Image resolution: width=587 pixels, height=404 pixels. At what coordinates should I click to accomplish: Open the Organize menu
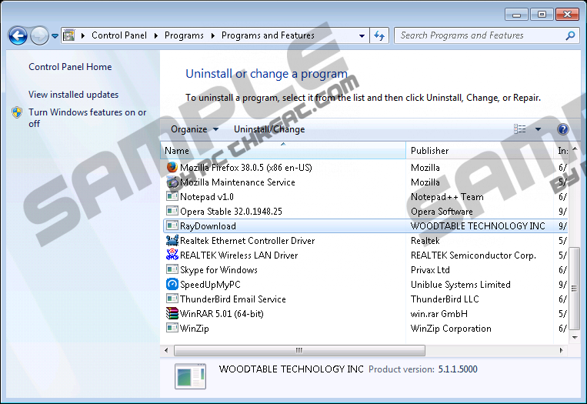pos(195,129)
